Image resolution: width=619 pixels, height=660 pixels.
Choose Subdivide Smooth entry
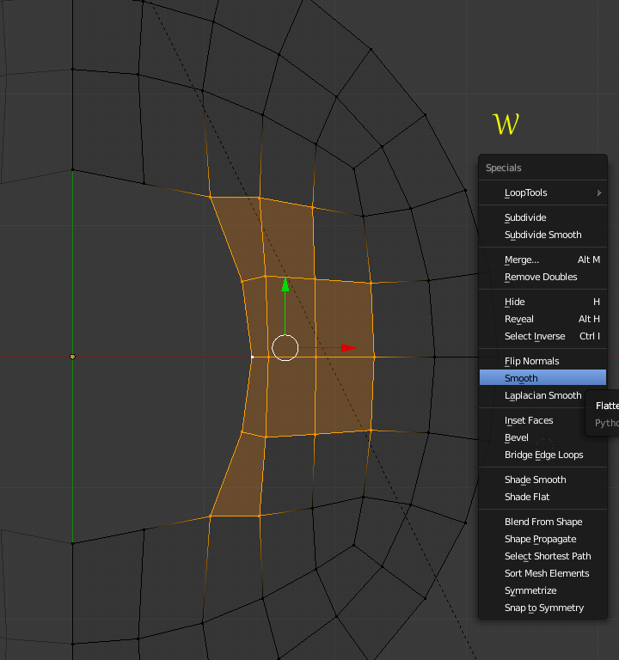tap(542, 235)
